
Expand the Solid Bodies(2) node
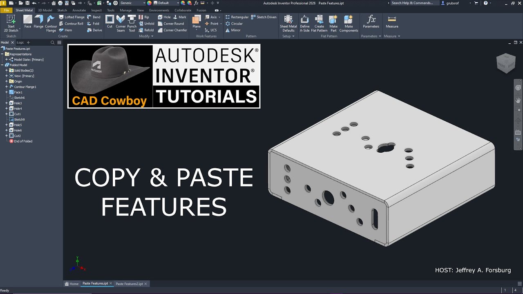(7, 71)
